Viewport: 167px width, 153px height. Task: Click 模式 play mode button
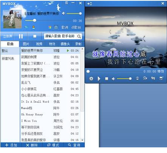(x=53, y=145)
